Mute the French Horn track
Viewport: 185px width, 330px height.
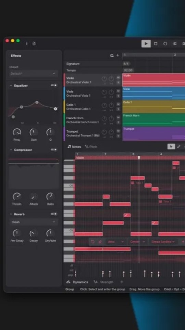tap(118, 118)
